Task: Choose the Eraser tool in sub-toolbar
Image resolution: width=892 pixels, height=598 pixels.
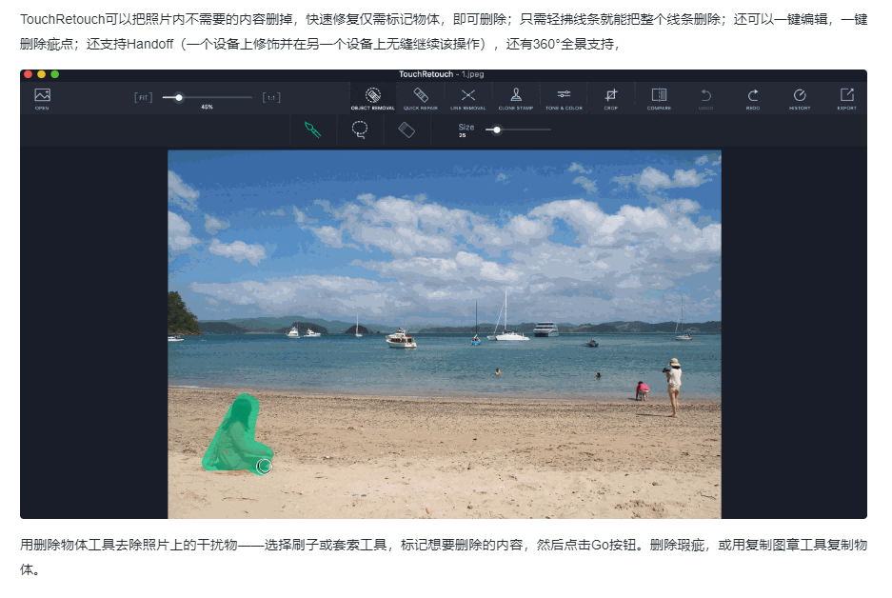Action: pyautogui.click(x=406, y=130)
